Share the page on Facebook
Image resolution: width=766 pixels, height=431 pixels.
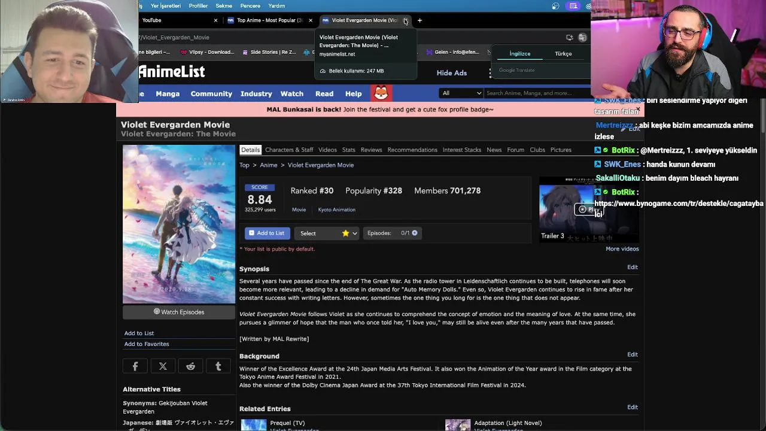click(135, 366)
